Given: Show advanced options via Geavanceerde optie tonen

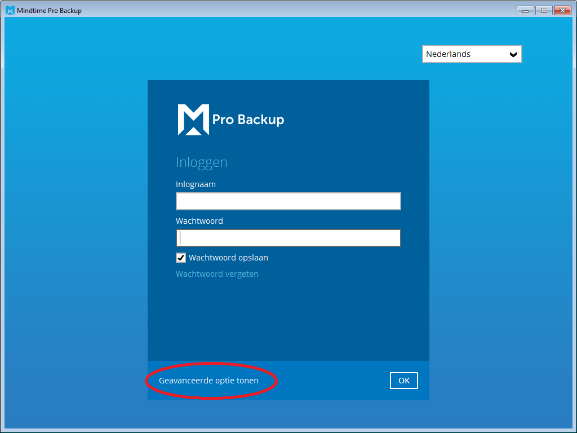Looking at the screenshot, I should pyautogui.click(x=208, y=381).
